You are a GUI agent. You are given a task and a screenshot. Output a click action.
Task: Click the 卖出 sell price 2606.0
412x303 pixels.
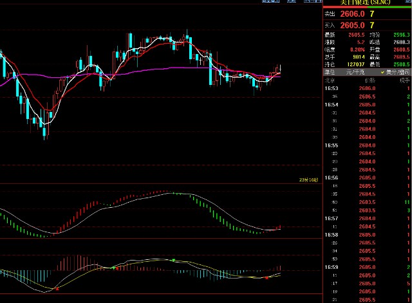(x=353, y=14)
